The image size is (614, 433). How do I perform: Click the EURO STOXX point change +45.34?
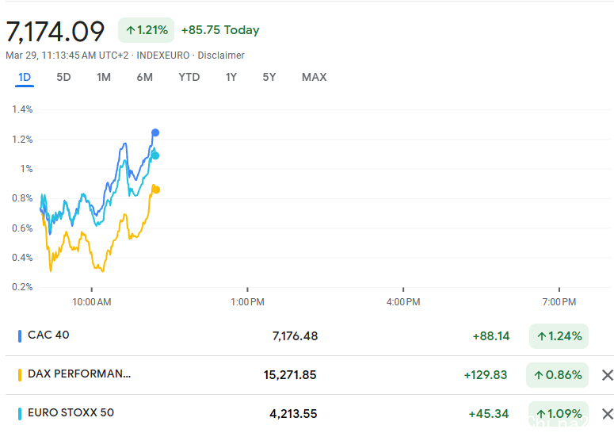pyautogui.click(x=489, y=414)
